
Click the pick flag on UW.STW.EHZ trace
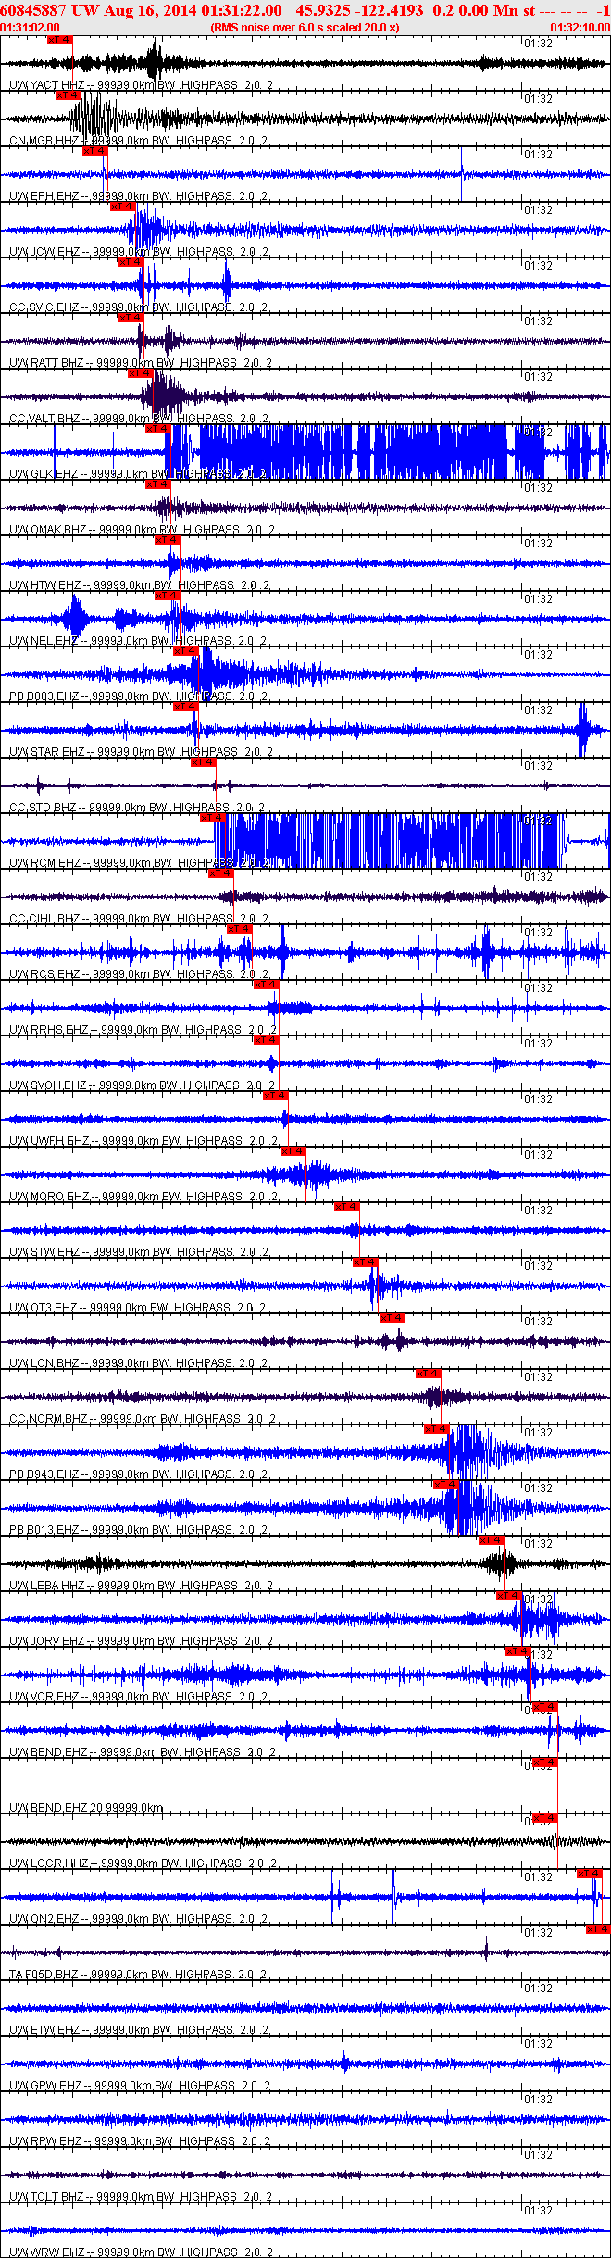pos(347,1207)
